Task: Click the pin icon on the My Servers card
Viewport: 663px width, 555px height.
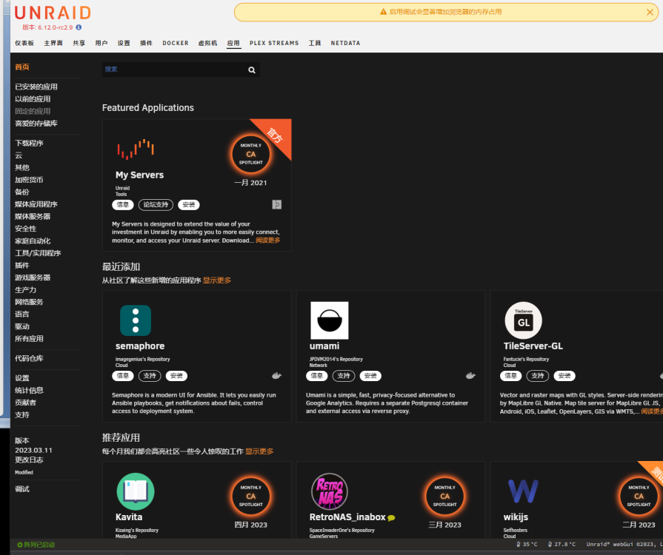Action: 276,205
